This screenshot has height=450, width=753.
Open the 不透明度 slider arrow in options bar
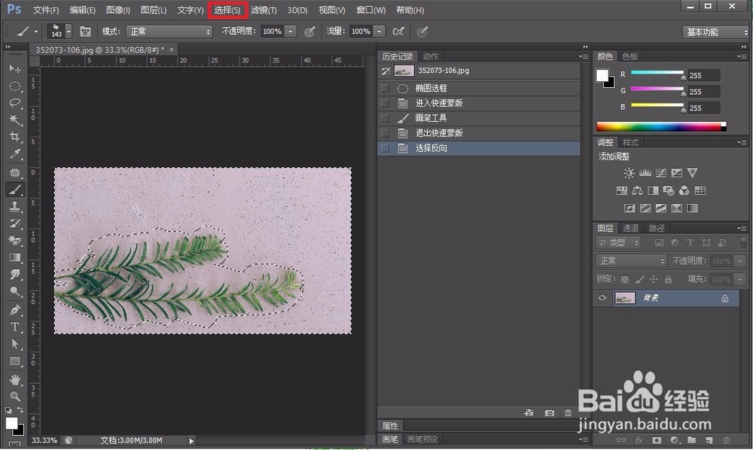[x=291, y=32]
